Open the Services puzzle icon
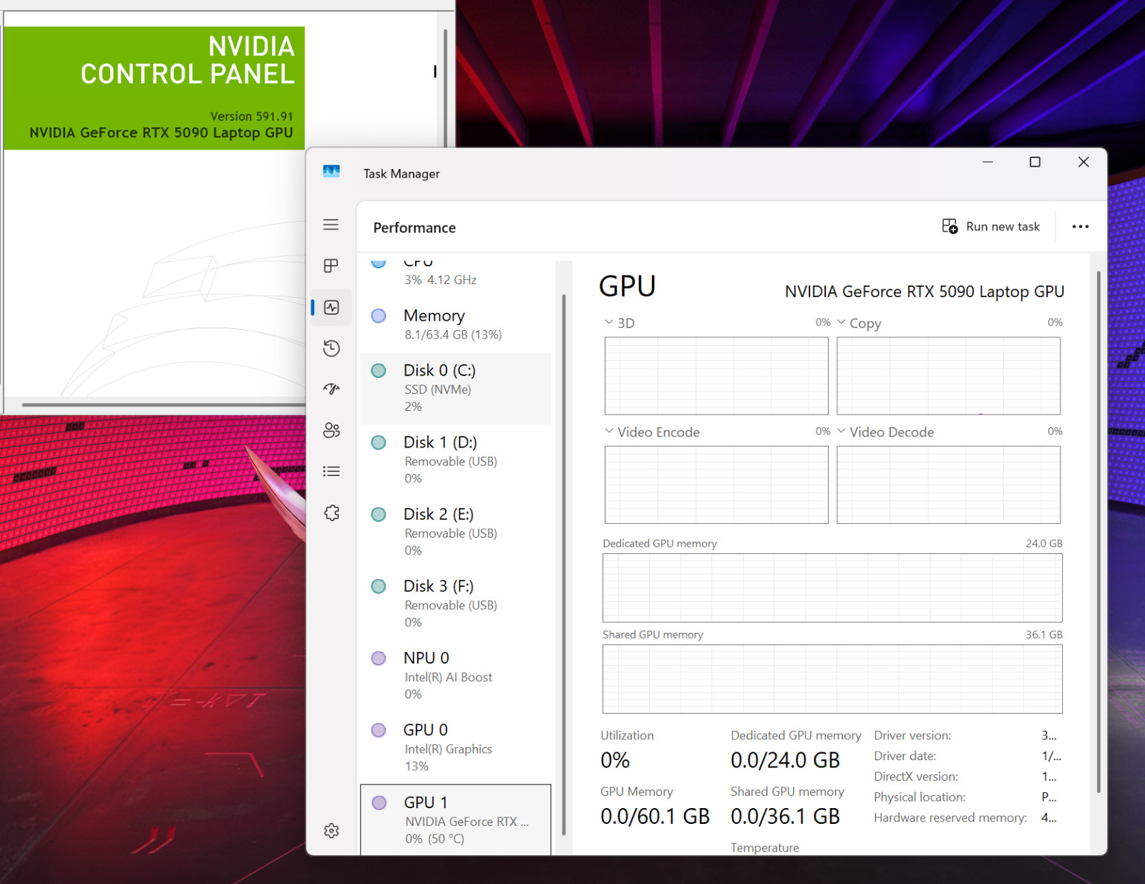1145x884 pixels. click(x=331, y=513)
